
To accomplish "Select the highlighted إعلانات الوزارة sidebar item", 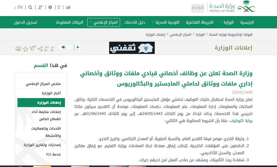I will pos(41,103).
